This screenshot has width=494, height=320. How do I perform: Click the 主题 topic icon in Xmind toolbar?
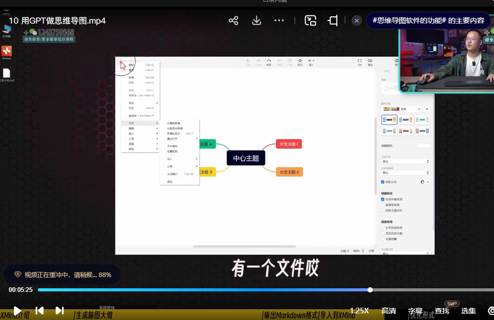[248, 62]
